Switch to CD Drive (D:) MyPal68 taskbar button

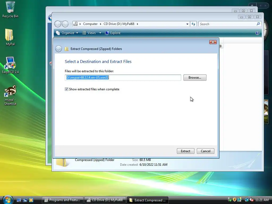click(x=105, y=200)
